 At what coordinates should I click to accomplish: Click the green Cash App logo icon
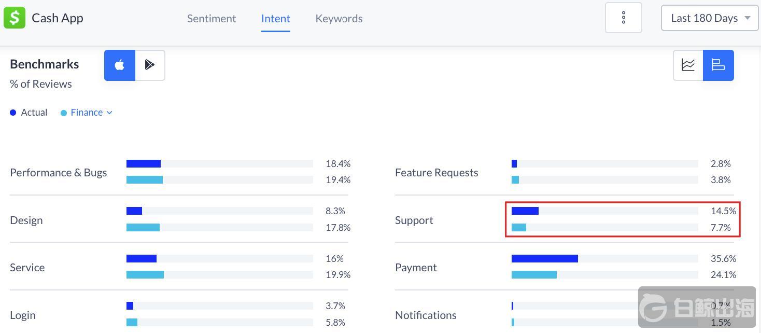15,18
